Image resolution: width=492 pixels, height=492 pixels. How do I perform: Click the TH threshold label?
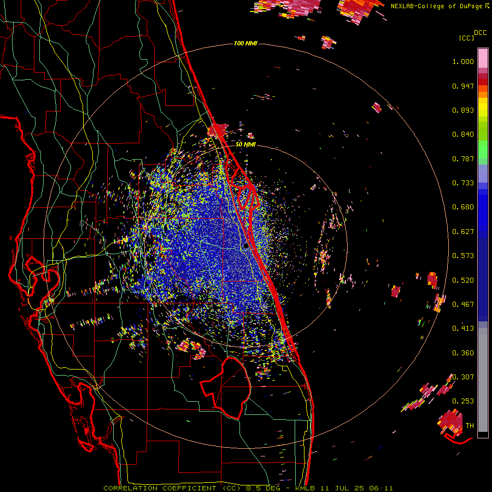pos(470,426)
